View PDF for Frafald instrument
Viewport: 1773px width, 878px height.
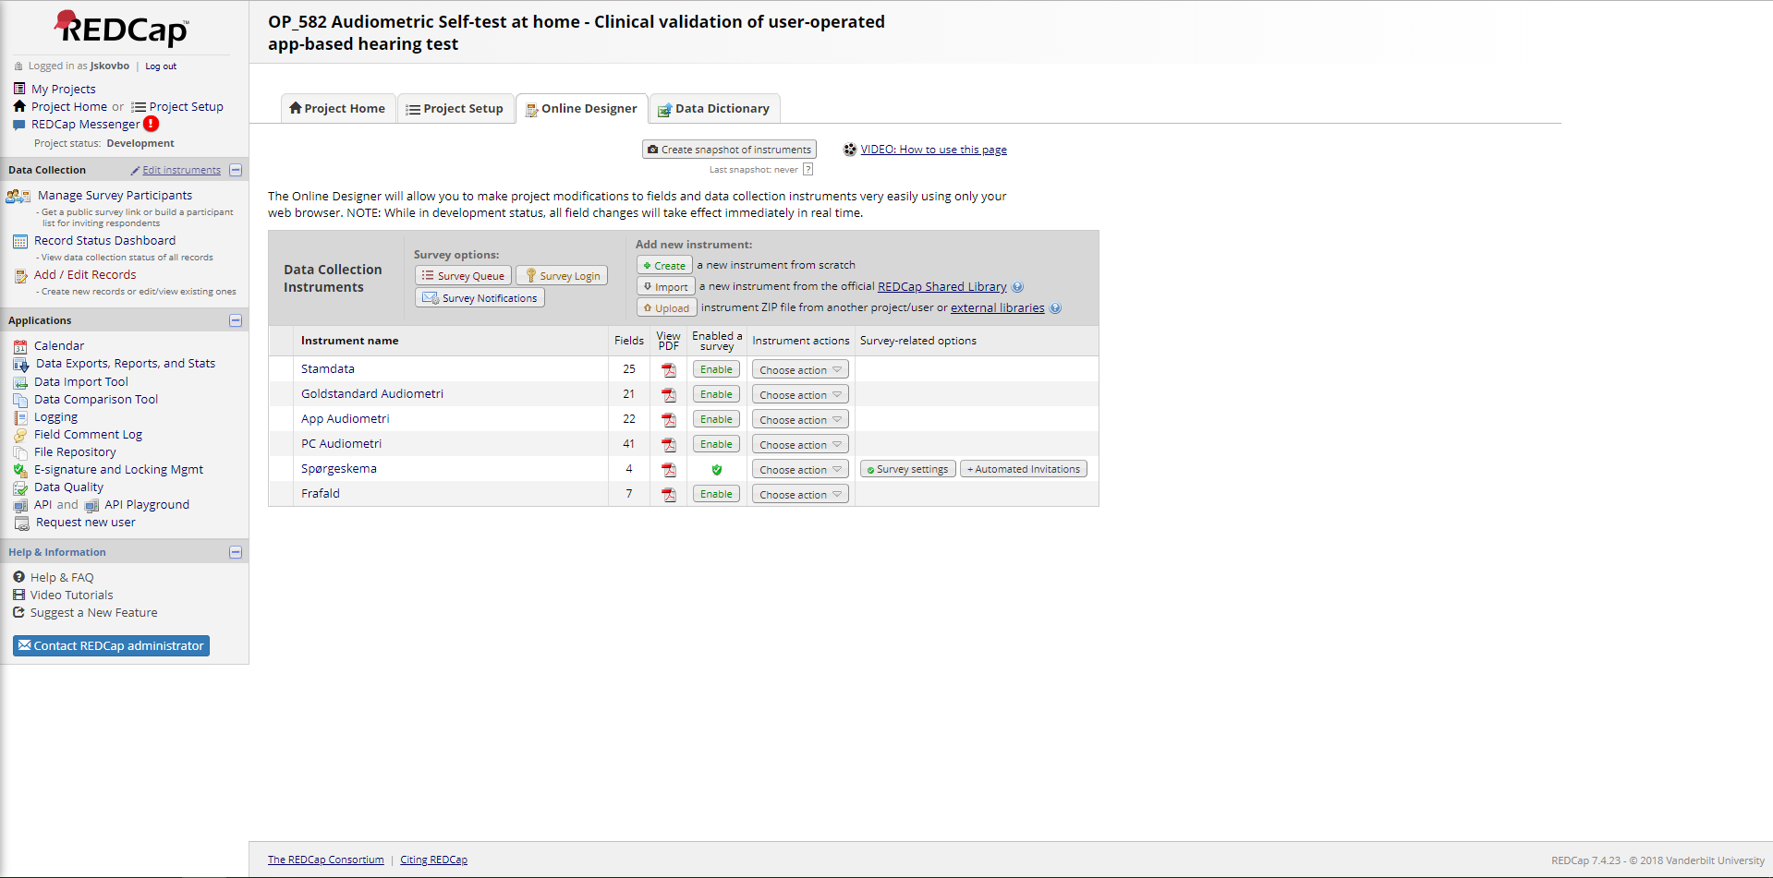[669, 495]
